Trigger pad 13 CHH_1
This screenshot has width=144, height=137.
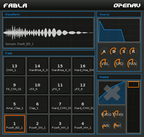point(15,66)
